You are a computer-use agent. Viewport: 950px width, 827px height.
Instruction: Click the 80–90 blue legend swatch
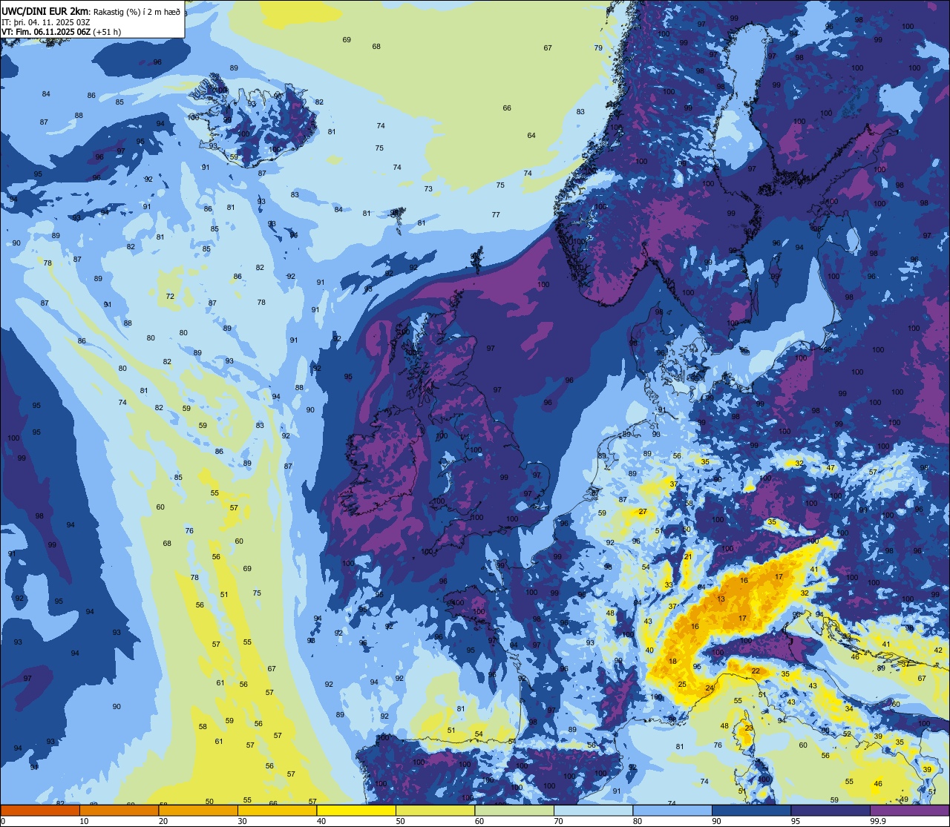click(672, 810)
